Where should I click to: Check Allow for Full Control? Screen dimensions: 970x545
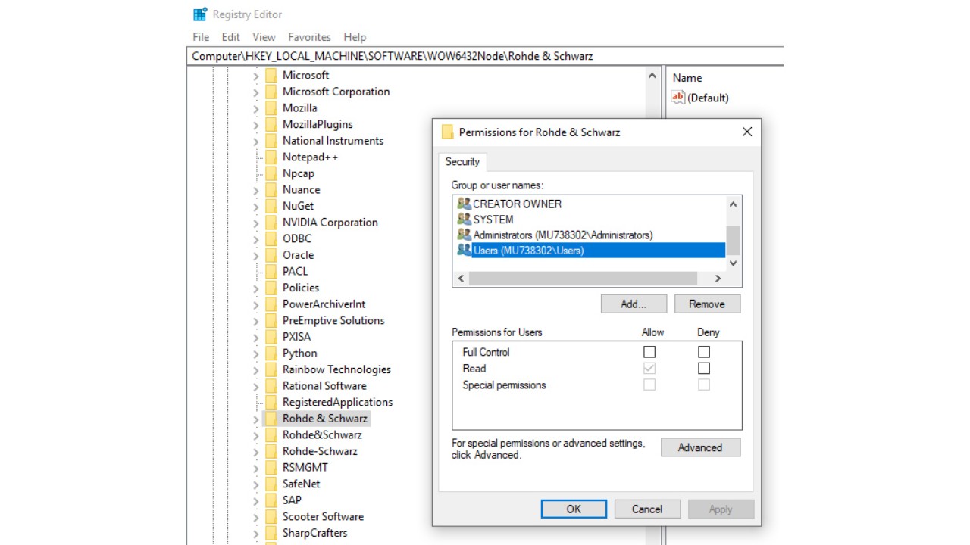tap(649, 352)
